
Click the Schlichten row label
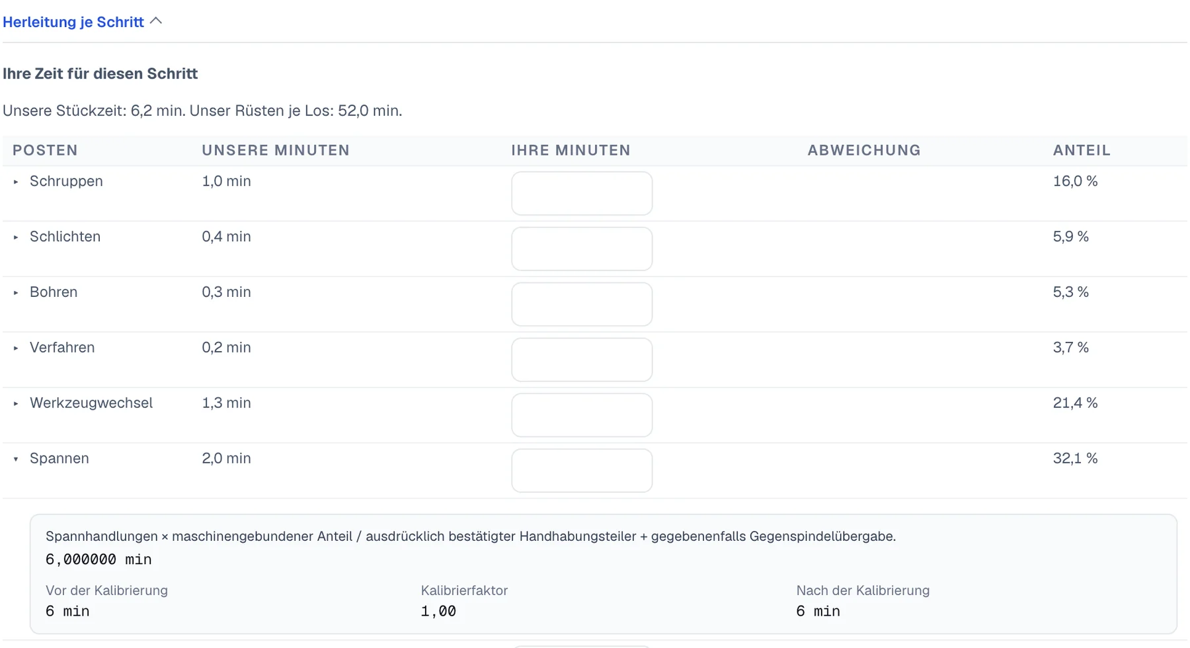click(65, 237)
